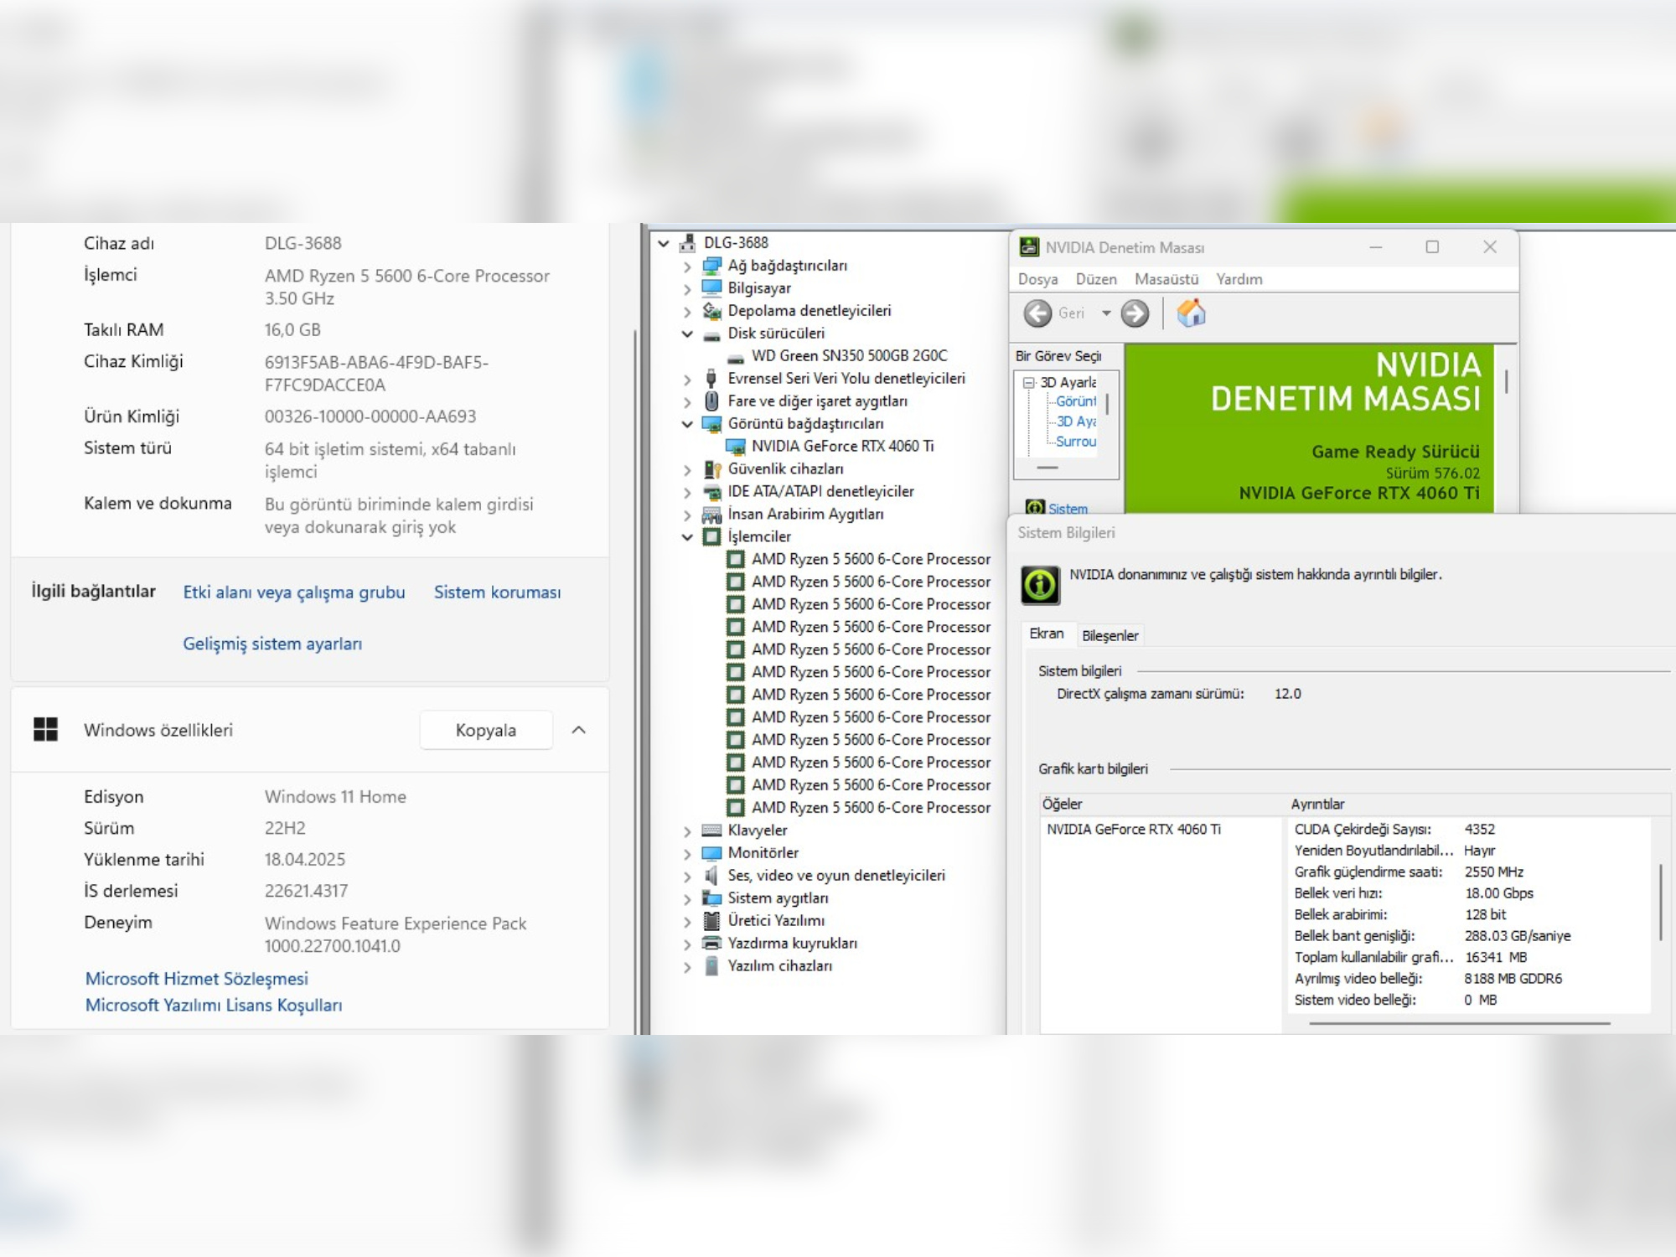Click the forward arrow icon in NVIDIA toolbar

[x=1135, y=313]
